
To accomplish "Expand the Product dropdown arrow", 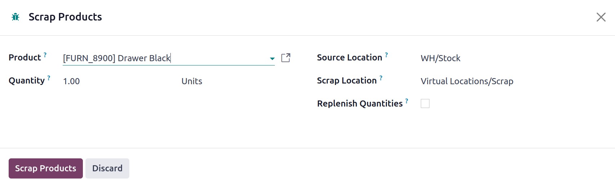I will click(272, 58).
